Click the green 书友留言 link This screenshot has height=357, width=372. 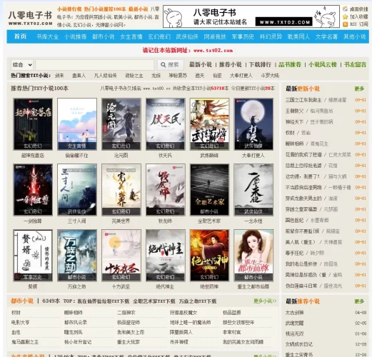[x=355, y=64]
